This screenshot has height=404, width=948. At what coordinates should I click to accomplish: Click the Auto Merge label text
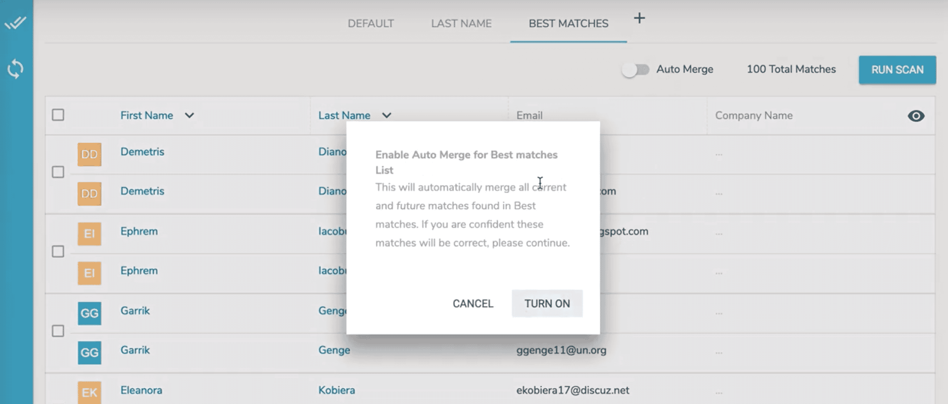tap(685, 69)
